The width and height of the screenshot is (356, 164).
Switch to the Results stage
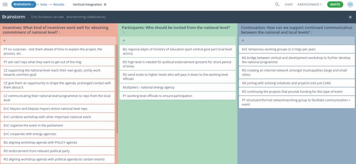(59, 5)
